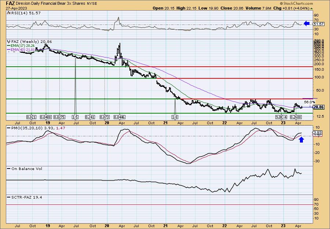Click the purple EMA(43) legend line swatch
The width and height of the screenshot is (330, 229).
pyautogui.click(x=8, y=49)
